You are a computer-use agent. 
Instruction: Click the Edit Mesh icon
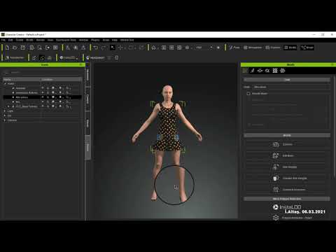coord(276,155)
